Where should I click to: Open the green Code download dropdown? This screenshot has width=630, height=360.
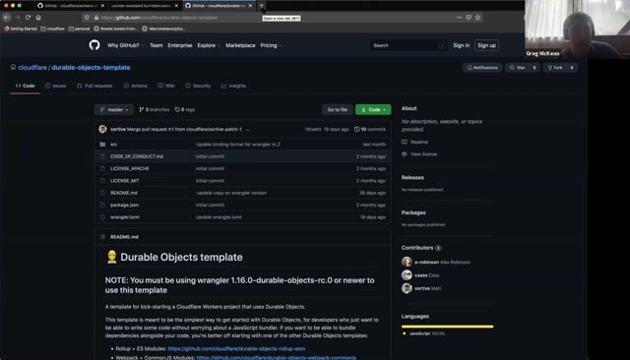373,109
